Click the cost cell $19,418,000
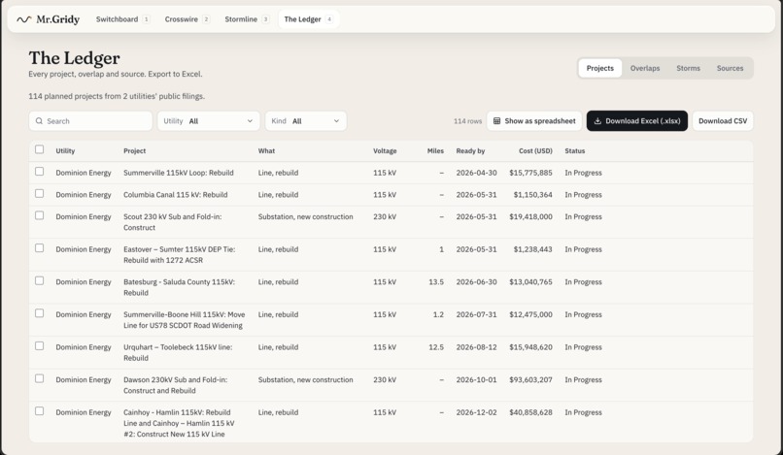The image size is (783, 455). click(530, 216)
